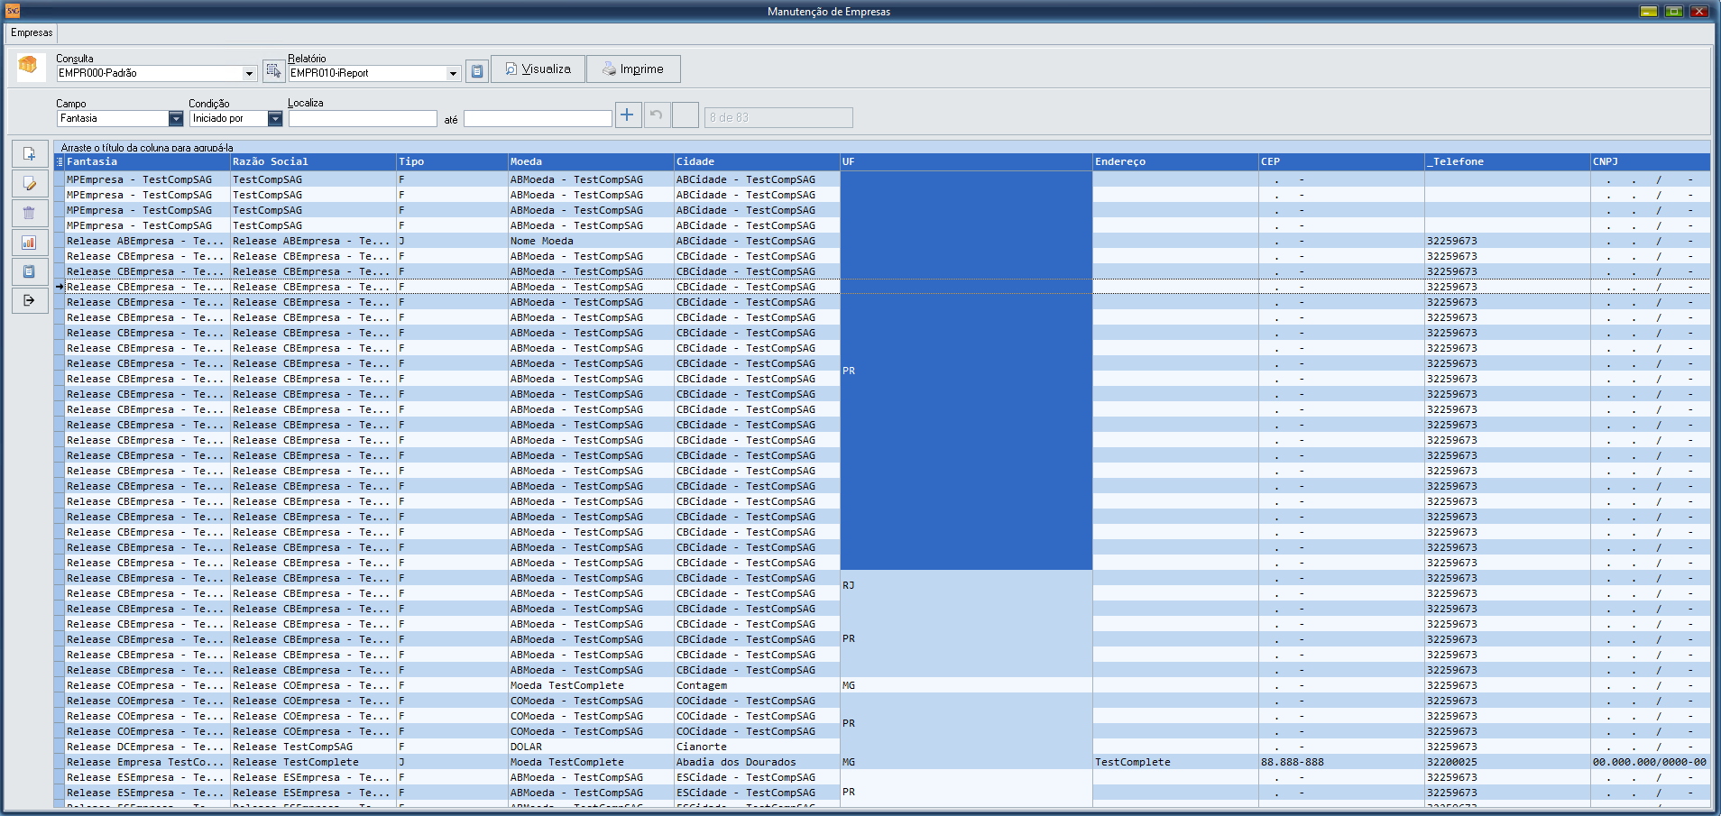Click the Imprime button
Screen dimensions: 1721x816
633,69
